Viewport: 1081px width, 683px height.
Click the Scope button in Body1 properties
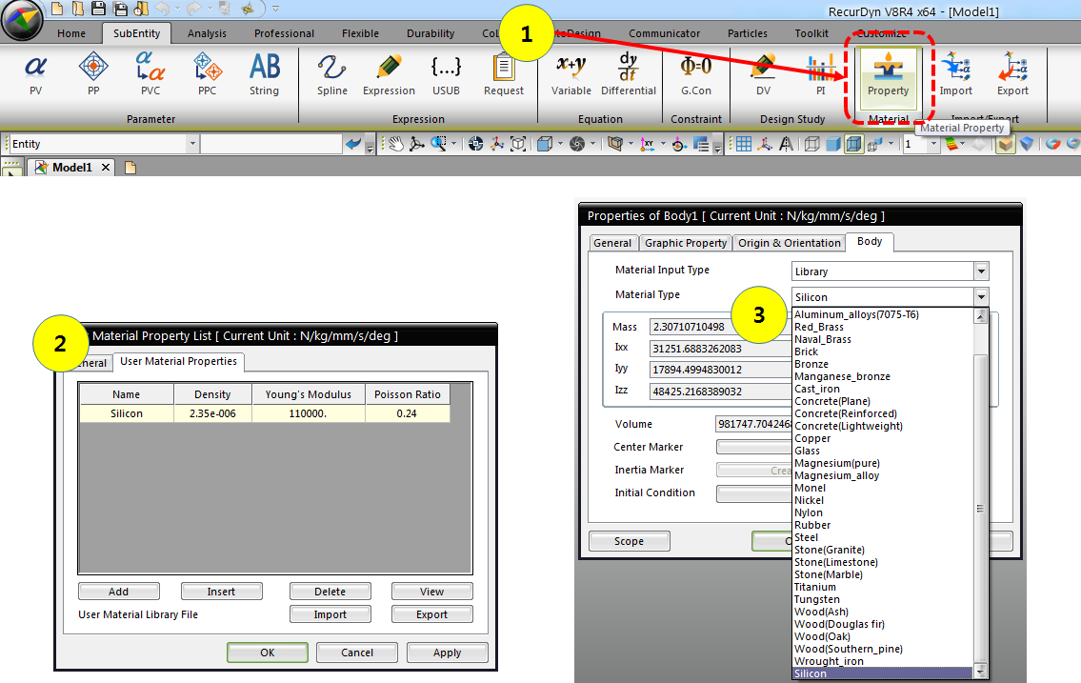click(x=630, y=541)
